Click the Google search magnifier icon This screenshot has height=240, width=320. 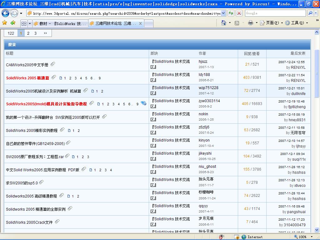coord(310,13)
